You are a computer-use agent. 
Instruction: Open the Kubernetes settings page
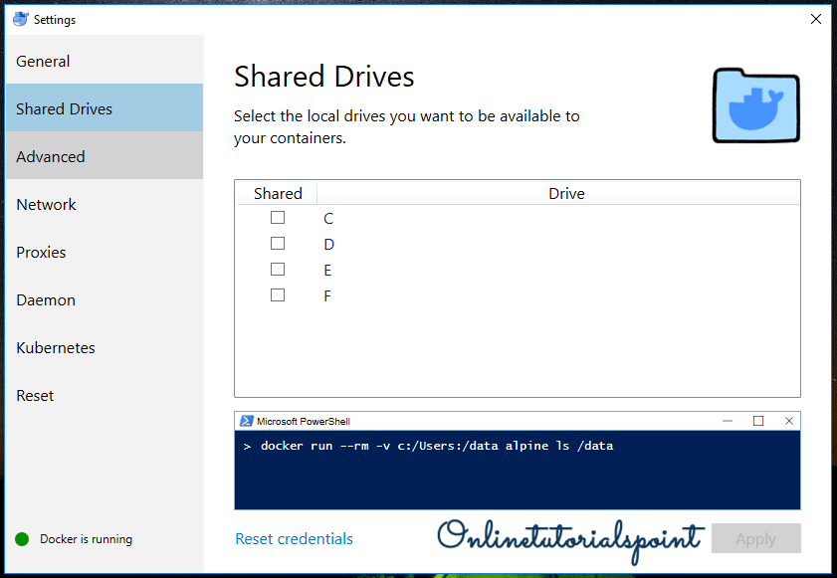click(x=56, y=348)
